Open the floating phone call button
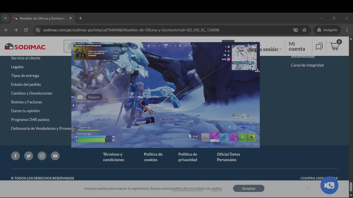This screenshot has width=353, height=198. pyautogui.click(x=329, y=185)
